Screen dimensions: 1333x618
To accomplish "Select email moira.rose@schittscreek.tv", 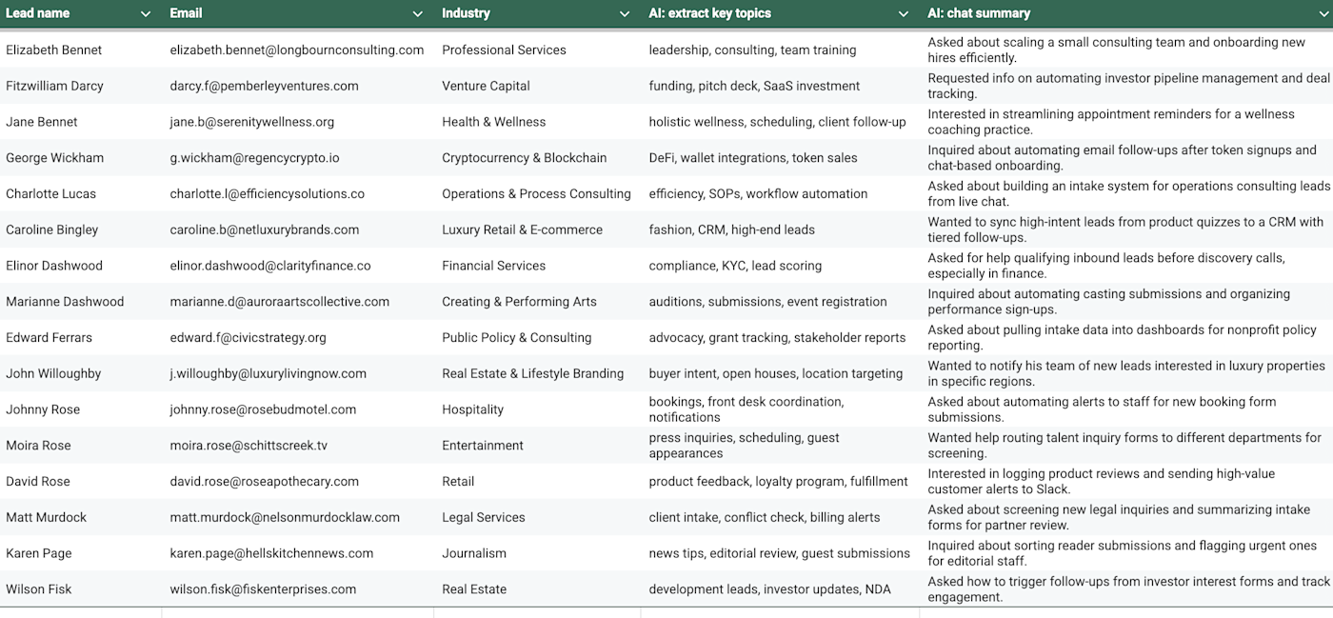I will tap(249, 446).
